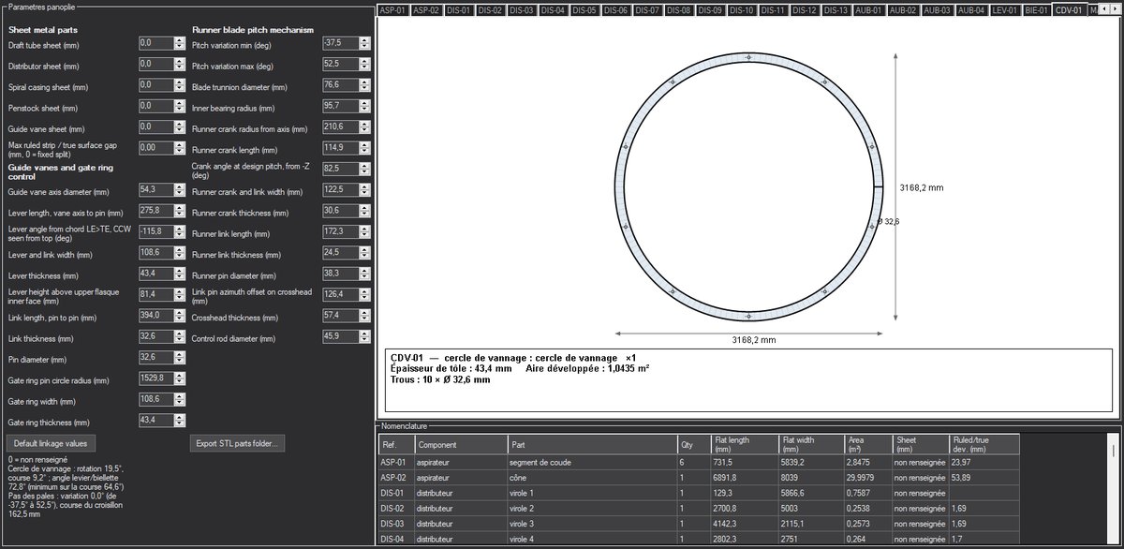
Task: Adjust the Pitch variation min spinner
Action: point(364,43)
